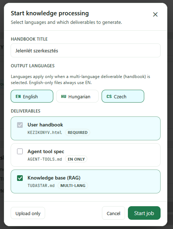Viewport: 173px width, 229px height.
Task: Click the EN ONLY badge
Action: [76, 159]
